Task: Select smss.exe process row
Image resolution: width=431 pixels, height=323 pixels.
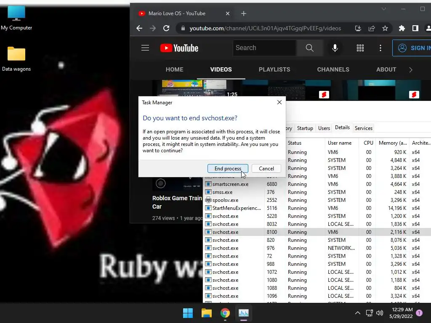Action: pos(317,192)
